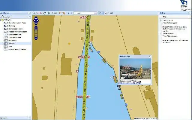The image size is (192, 120).
Task: Click the Notes panel title
Action: [162, 13]
